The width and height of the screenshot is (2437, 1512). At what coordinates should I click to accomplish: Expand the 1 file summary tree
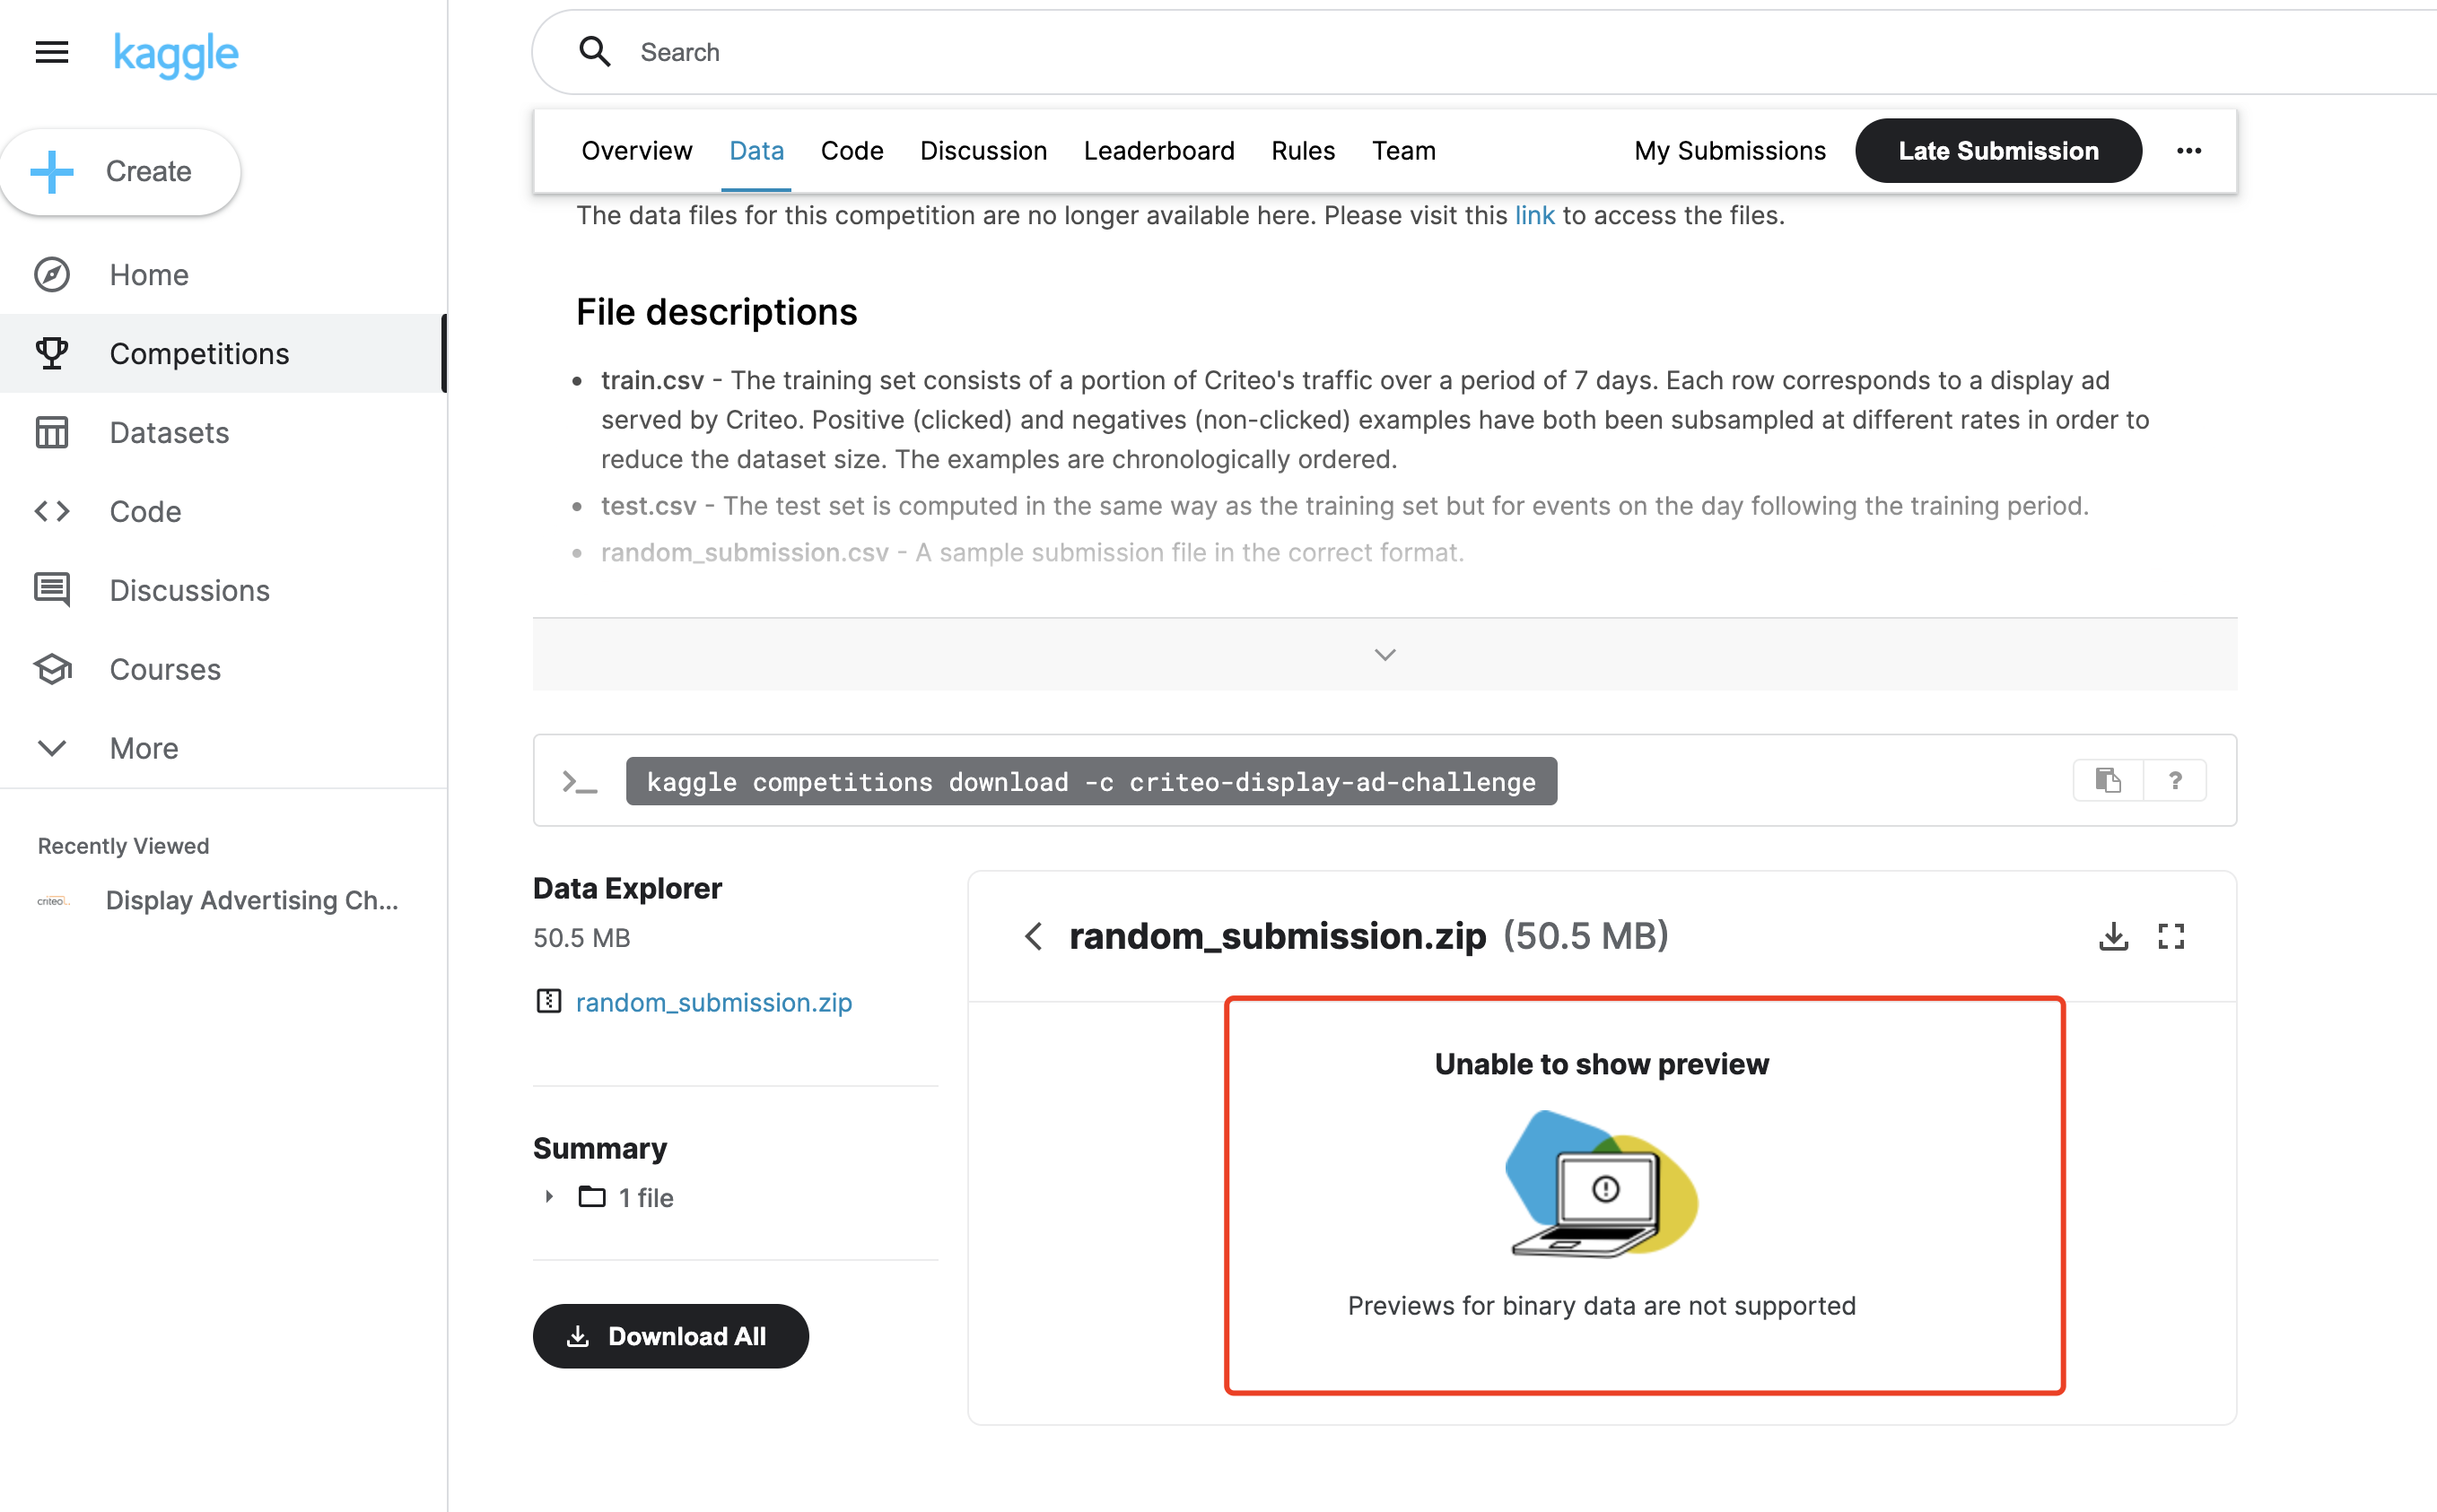pos(548,1196)
